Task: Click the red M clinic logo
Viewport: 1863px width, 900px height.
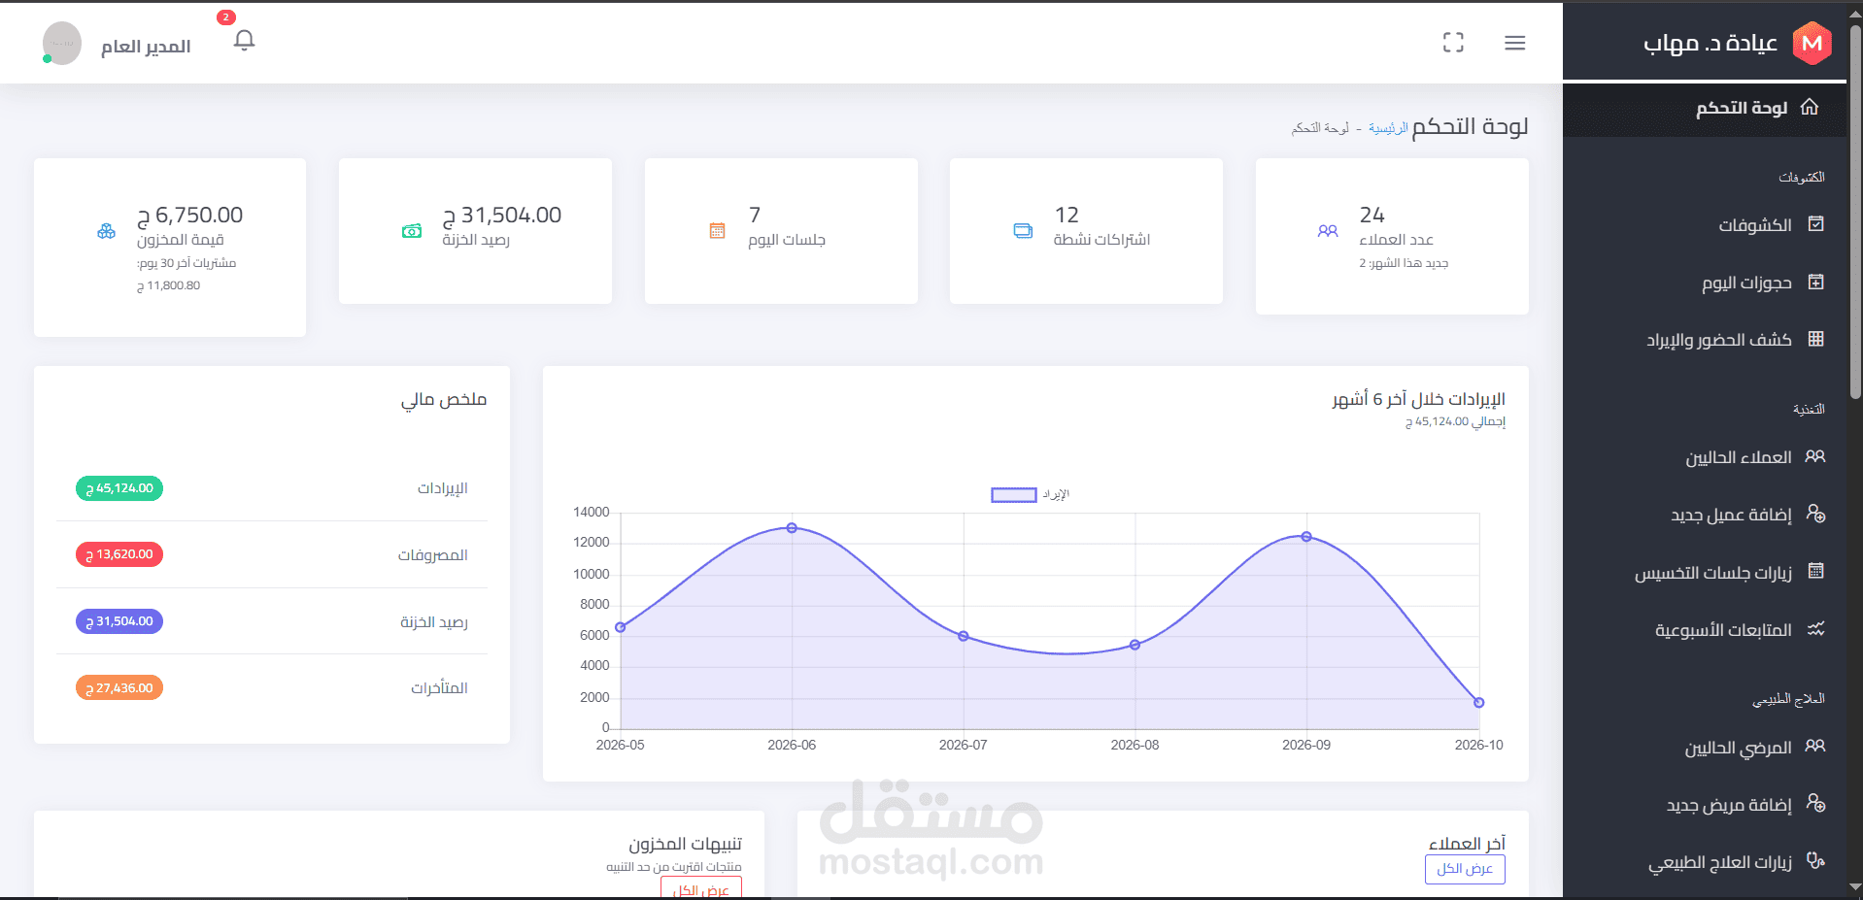Action: [1812, 43]
